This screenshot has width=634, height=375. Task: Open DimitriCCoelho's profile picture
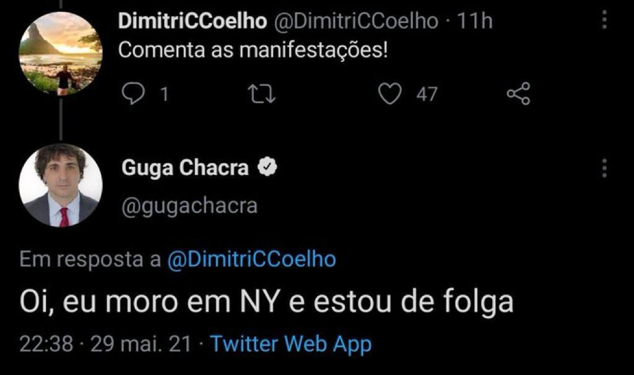(60, 53)
